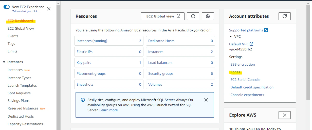
Task: Open Default credit specification link
Action: tap(252, 87)
